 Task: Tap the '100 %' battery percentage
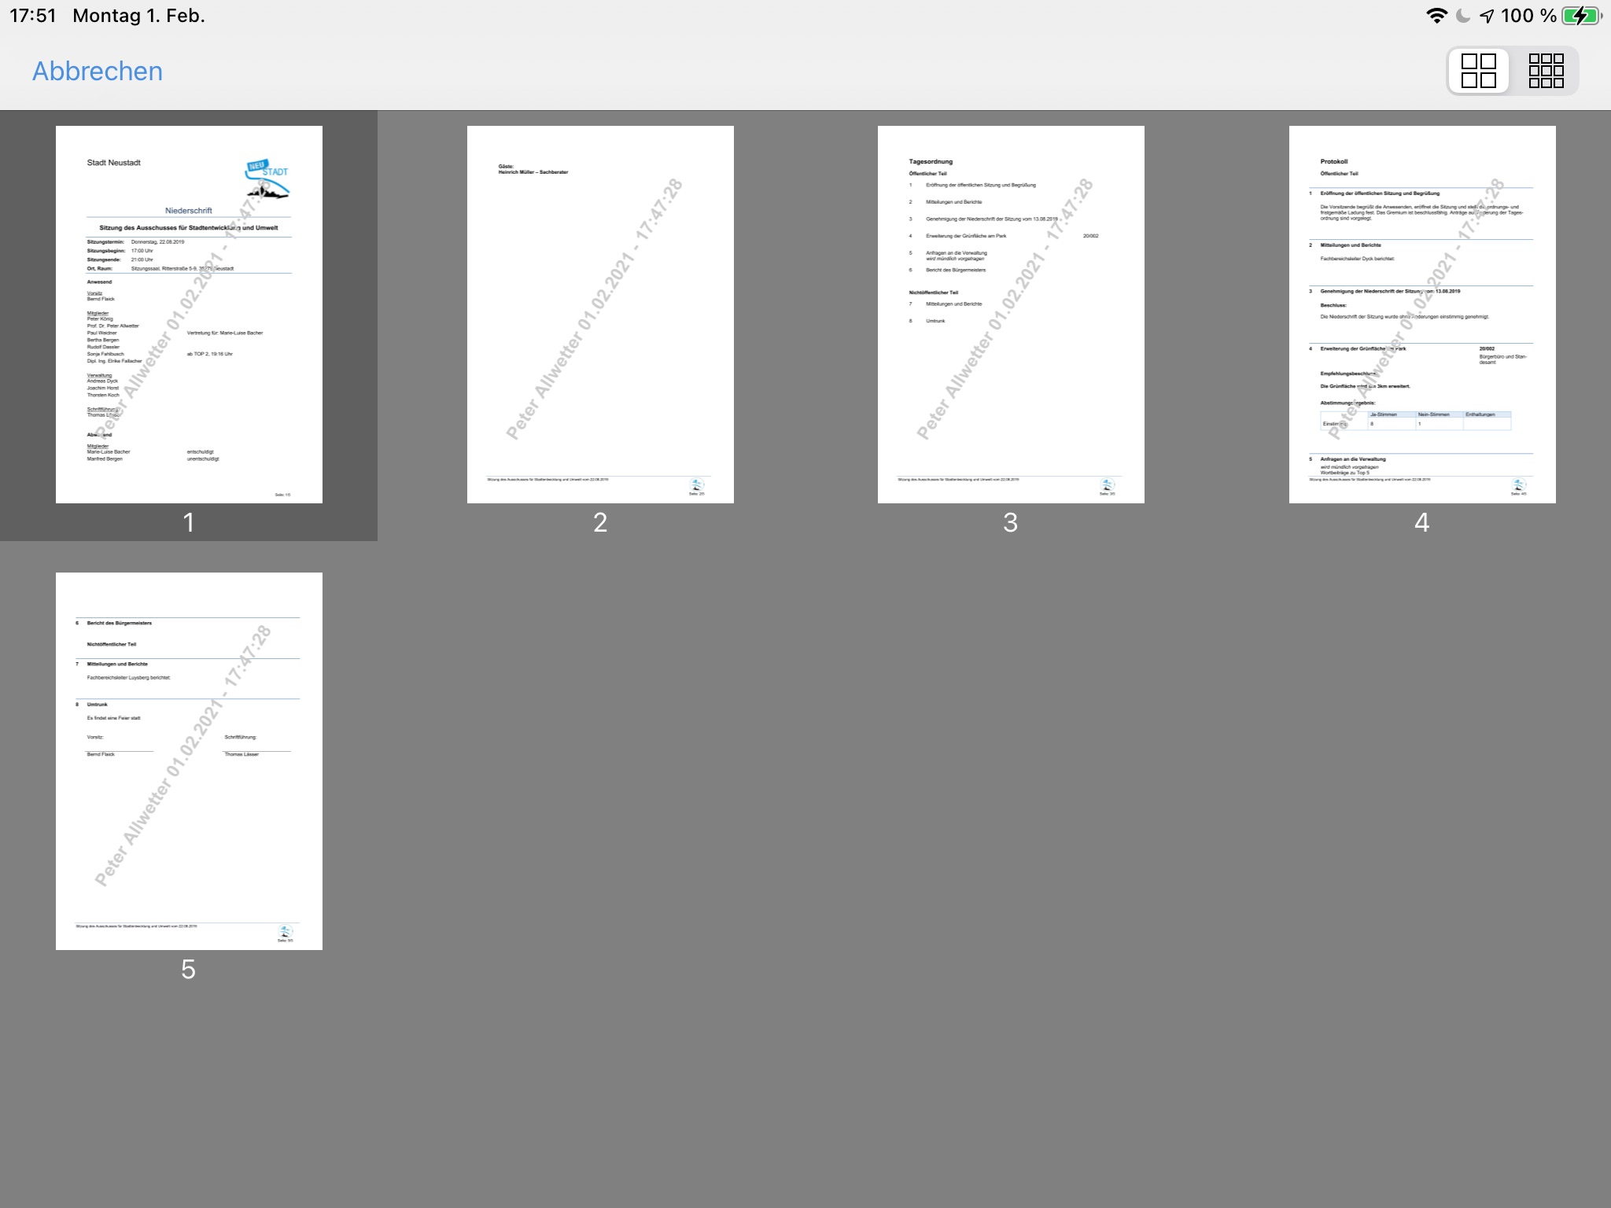coord(1528,16)
